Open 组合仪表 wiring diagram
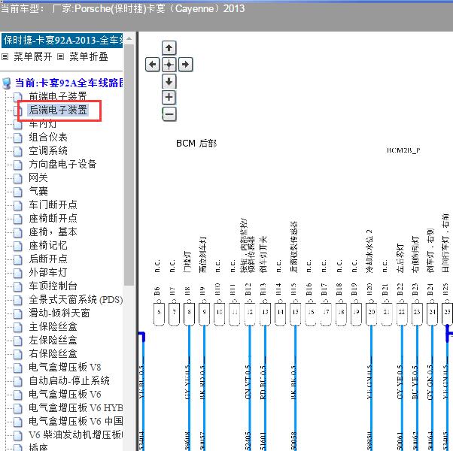This screenshot has height=451, width=453. (x=48, y=137)
